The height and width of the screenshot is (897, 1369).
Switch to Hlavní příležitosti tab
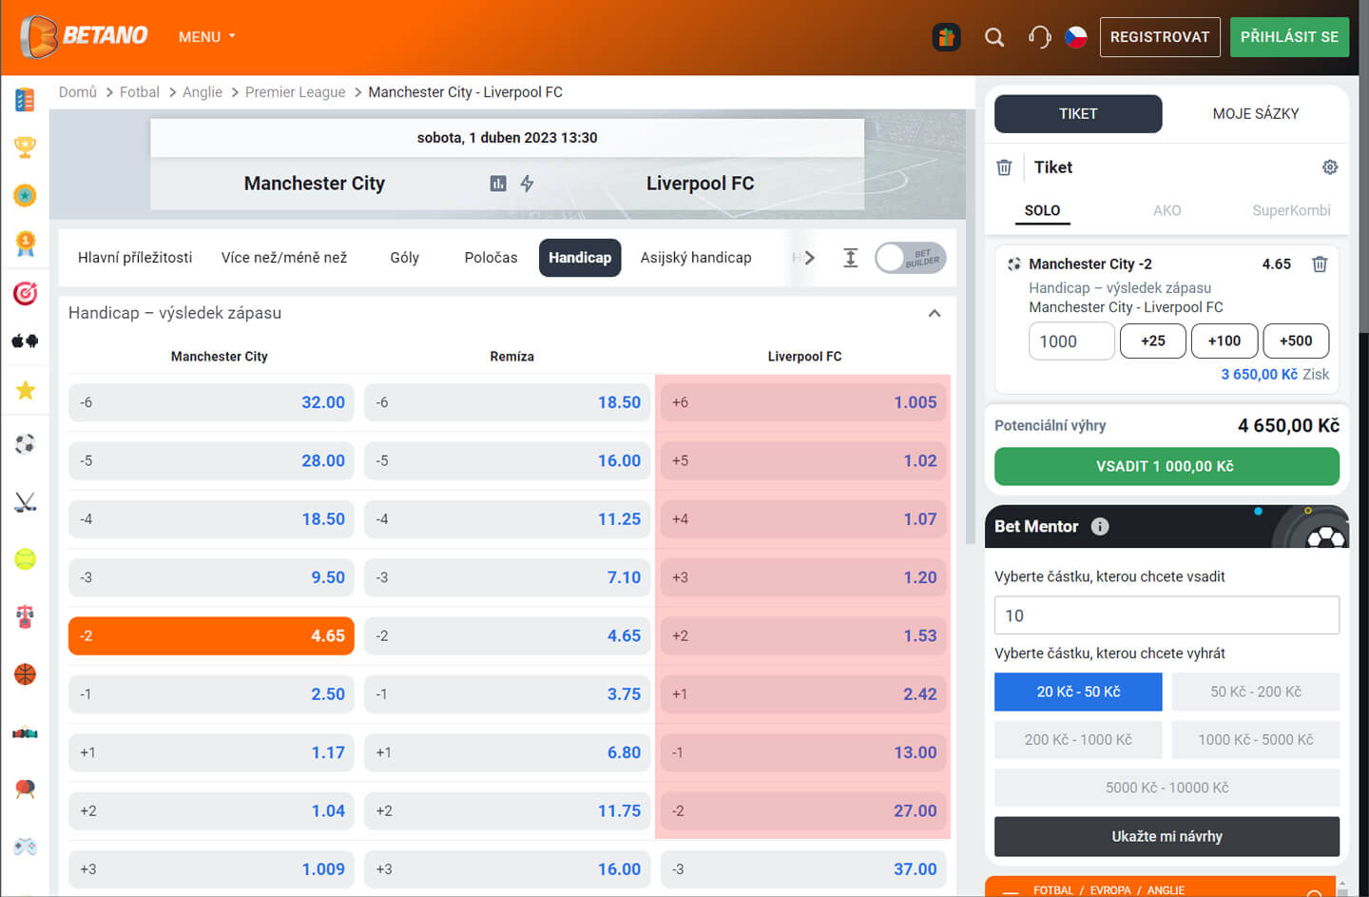click(x=135, y=258)
